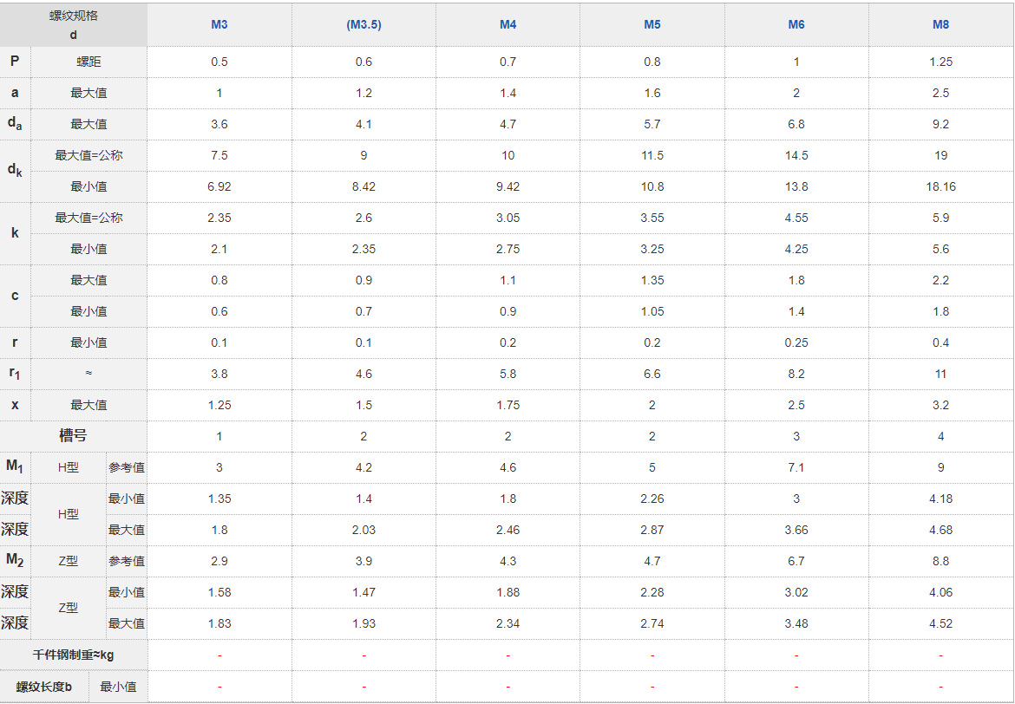This screenshot has height=704, width=1015.
Task: Select the 千件钢制重≈kg row label
Action: click(73, 655)
